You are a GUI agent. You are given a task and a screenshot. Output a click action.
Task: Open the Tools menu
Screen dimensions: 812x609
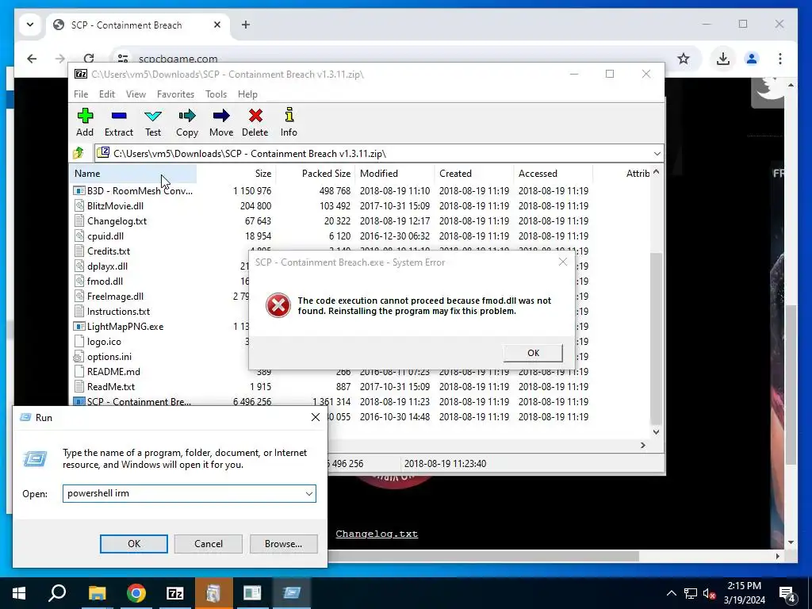click(216, 94)
